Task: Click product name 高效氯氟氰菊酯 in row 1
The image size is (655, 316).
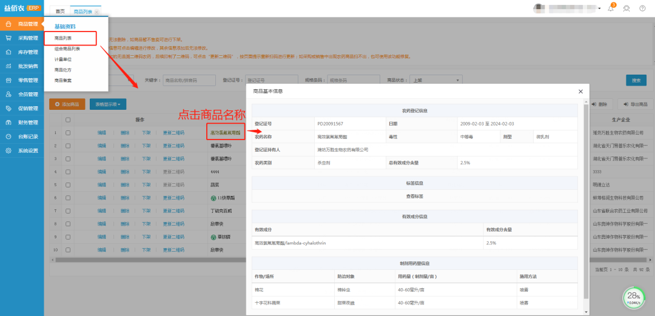Action: point(226,133)
